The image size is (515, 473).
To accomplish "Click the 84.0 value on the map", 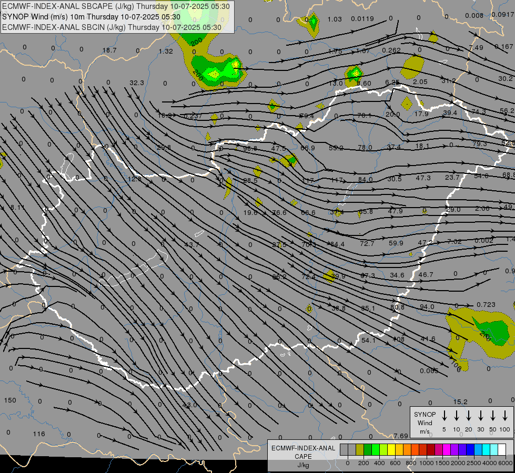I will coord(365,180).
